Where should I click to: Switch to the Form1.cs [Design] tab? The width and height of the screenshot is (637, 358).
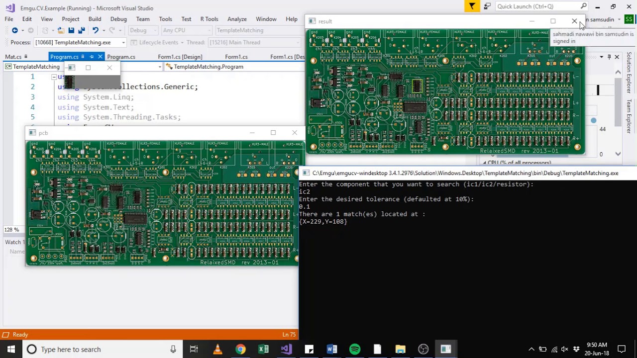click(180, 57)
